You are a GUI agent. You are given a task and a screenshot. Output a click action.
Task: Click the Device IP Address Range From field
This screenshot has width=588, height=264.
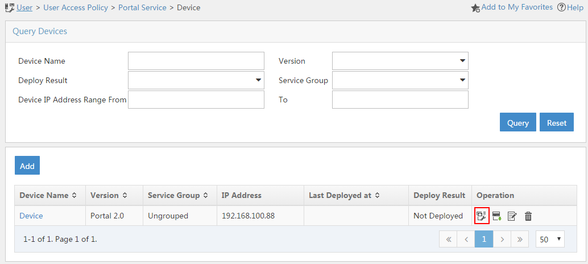pos(196,100)
